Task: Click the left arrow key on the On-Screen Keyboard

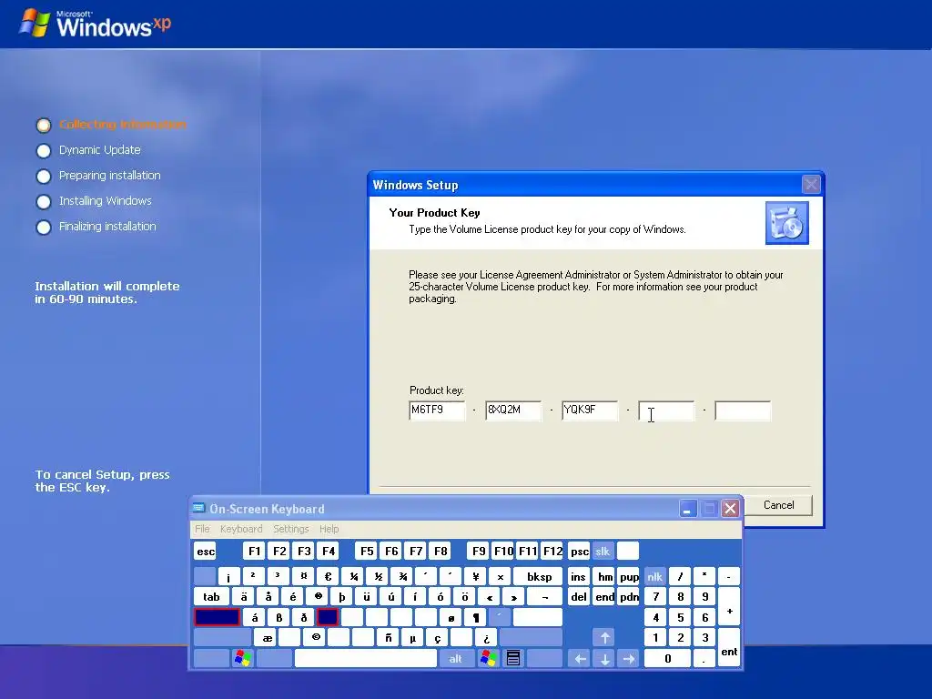Action: [580, 659]
